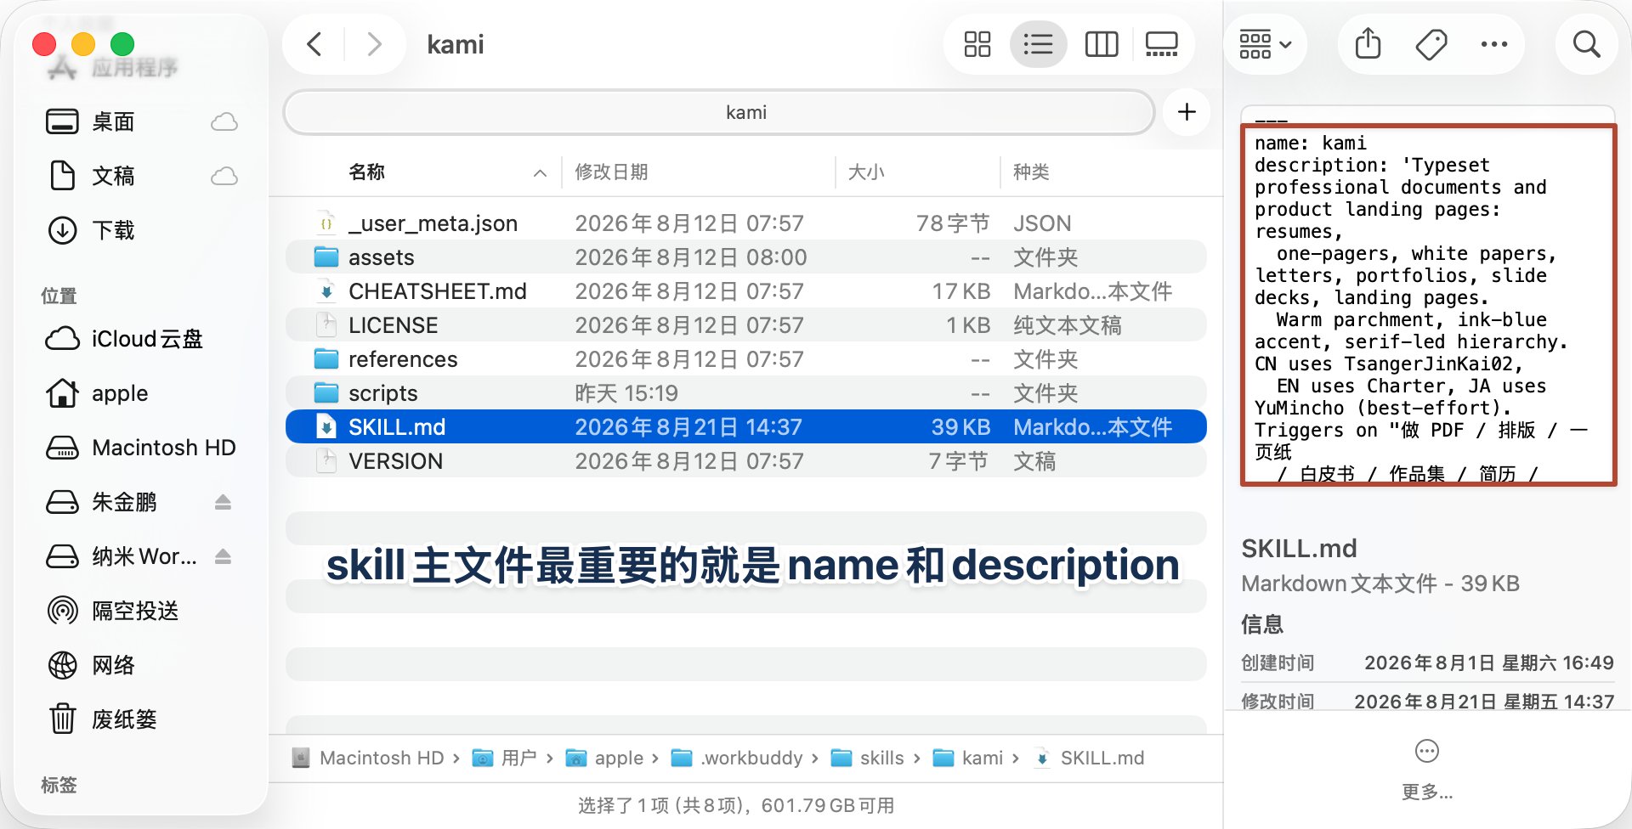Select the assets folder row
The height and width of the screenshot is (829, 1632).
pos(745,257)
